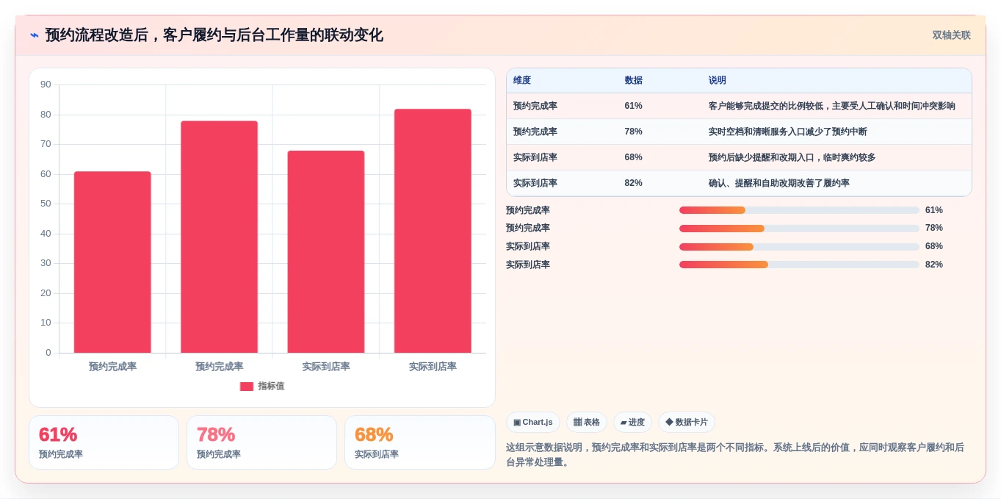The image size is (1001, 499).
Task: Click the y-axis label 50 on the chart
Action: click(46, 204)
